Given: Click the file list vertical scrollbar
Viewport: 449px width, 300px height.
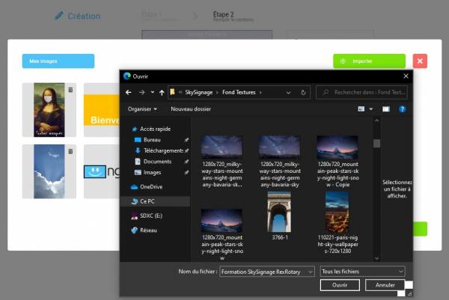Looking at the screenshot, I should pos(377,189).
